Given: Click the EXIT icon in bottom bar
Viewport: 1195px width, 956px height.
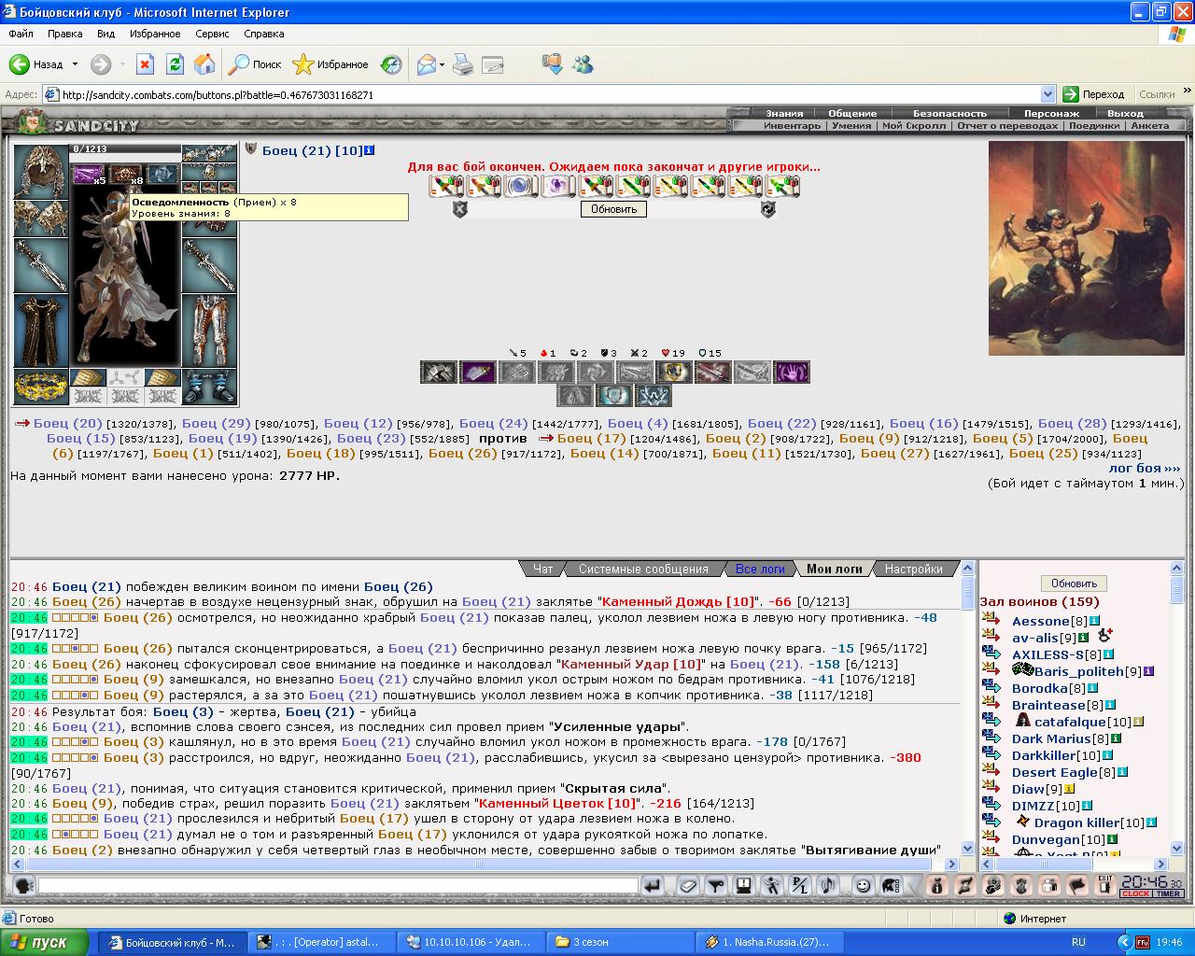Looking at the screenshot, I should 1105,885.
